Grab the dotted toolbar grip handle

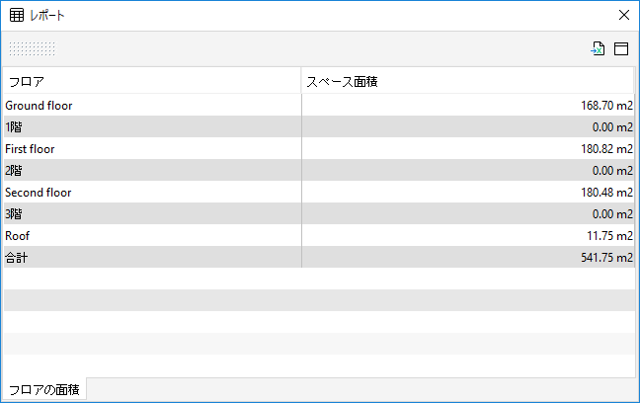pos(32,48)
